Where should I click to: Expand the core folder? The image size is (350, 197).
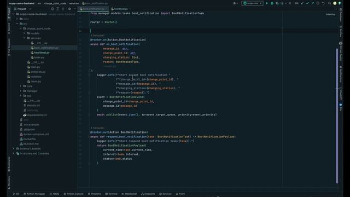[21, 86]
